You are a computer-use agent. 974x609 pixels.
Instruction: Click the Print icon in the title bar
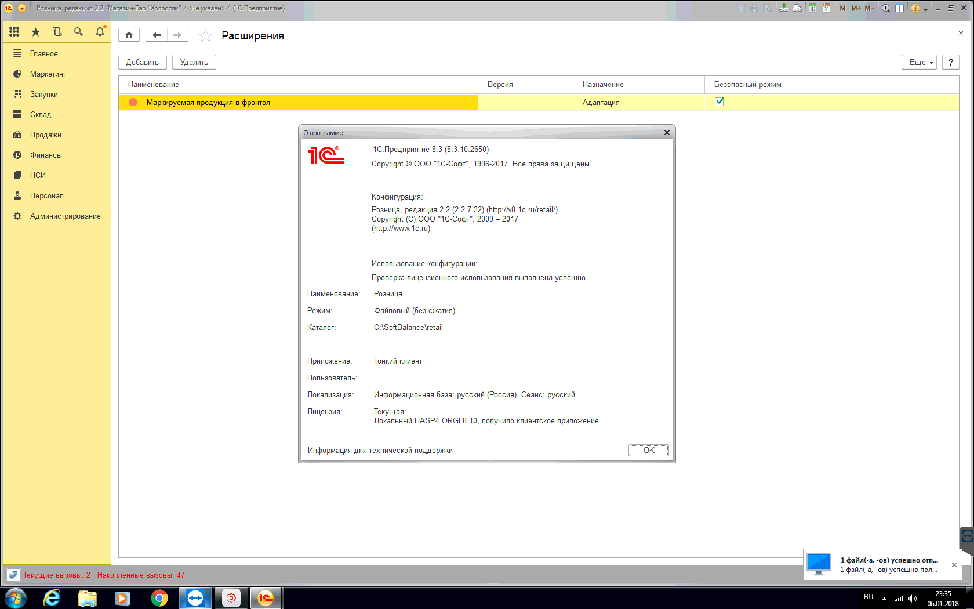tap(754, 8)
